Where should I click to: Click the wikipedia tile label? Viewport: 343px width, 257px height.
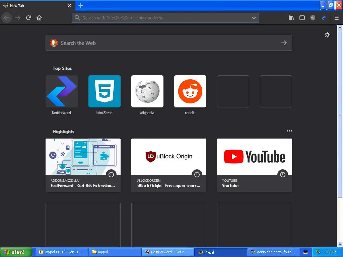click(147, 113)
